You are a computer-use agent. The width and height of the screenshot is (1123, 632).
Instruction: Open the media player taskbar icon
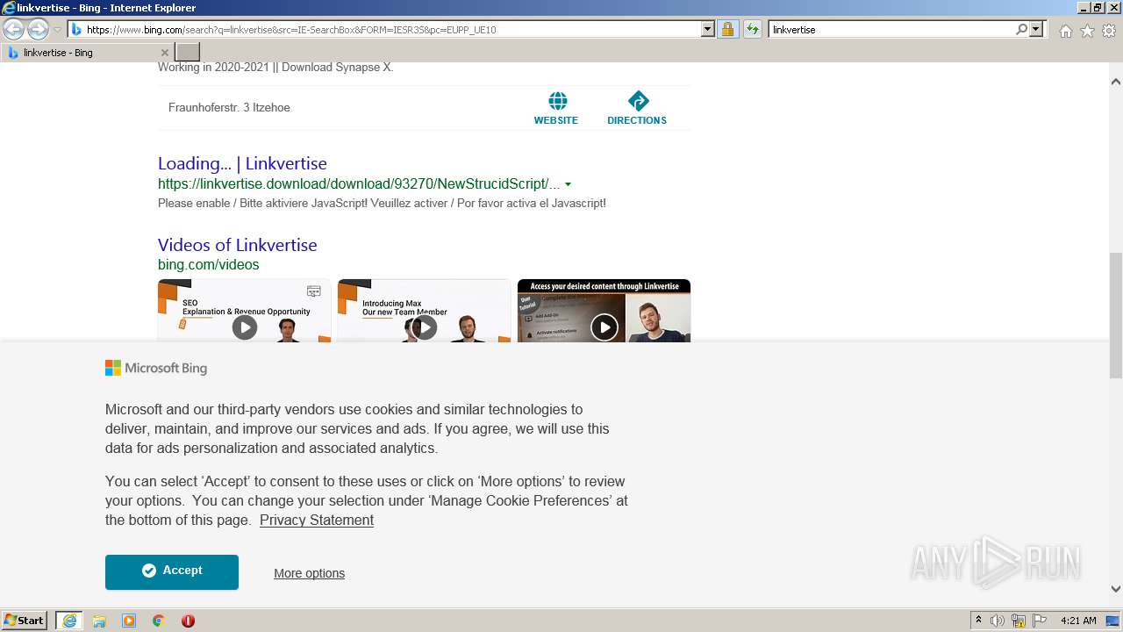[x=129, y=621]
